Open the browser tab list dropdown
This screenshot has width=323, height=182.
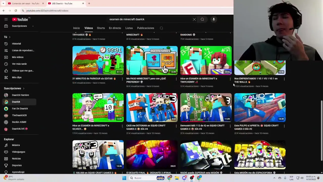coord(3,4)
